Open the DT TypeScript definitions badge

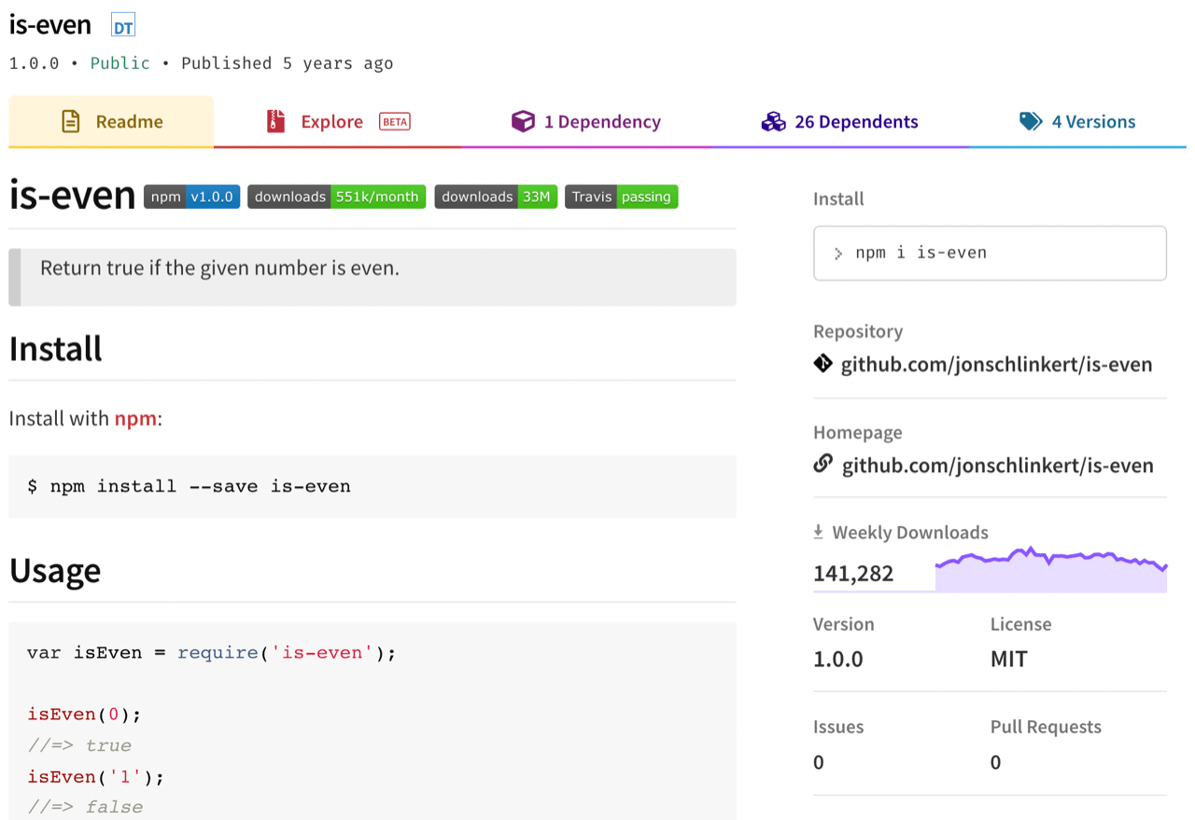pyautogui.click(x=121, y=25)
